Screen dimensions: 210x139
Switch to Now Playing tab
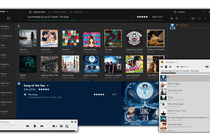(x=57, y=12)
